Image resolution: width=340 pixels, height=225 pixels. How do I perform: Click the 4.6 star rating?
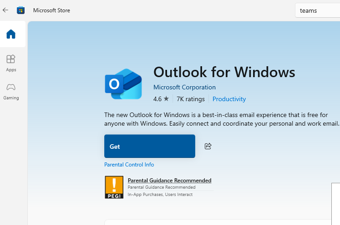point(161,99)
